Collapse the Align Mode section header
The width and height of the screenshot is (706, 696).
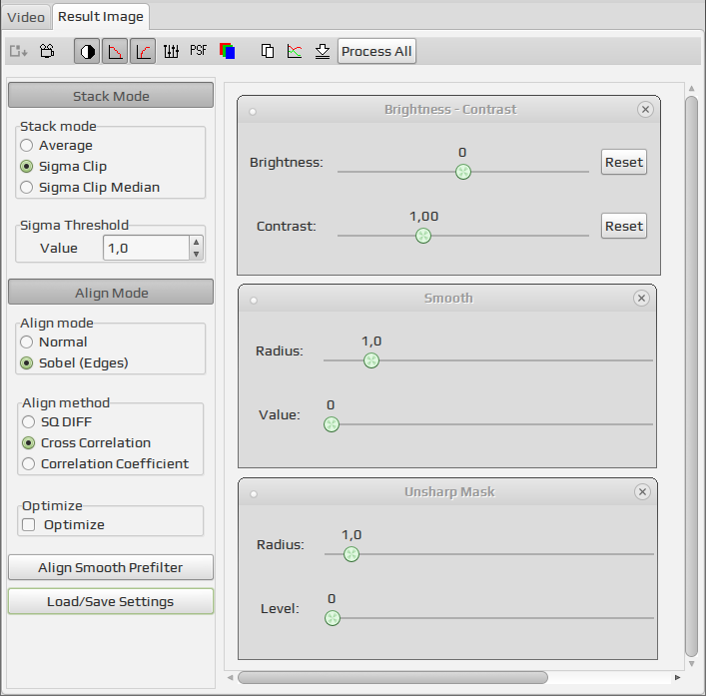[x=111, y=293]
